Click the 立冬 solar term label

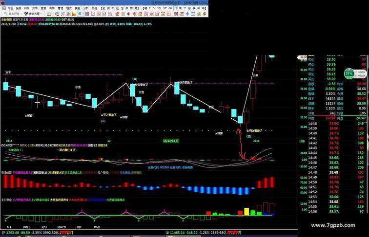(x=8, y=72)
